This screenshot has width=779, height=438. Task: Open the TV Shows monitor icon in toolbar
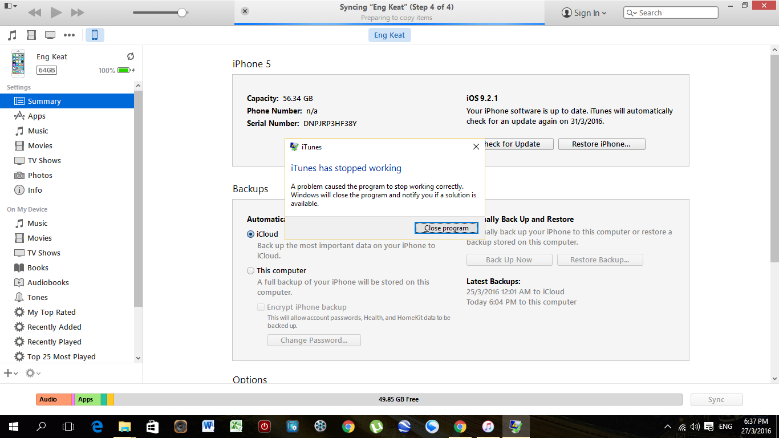50,35
